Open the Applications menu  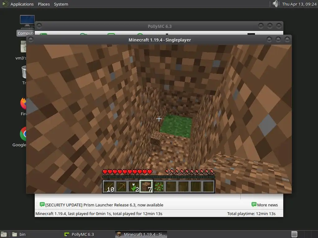[x=22, y=4]
